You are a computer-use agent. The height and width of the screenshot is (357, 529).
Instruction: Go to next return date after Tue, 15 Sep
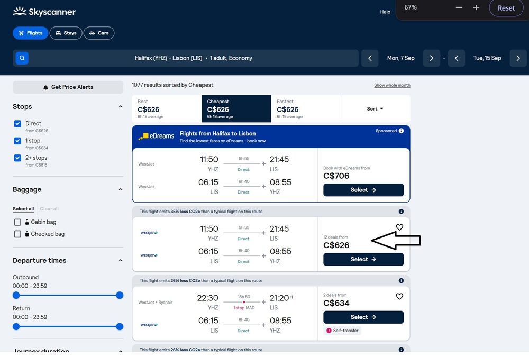(x=518, y=58)
